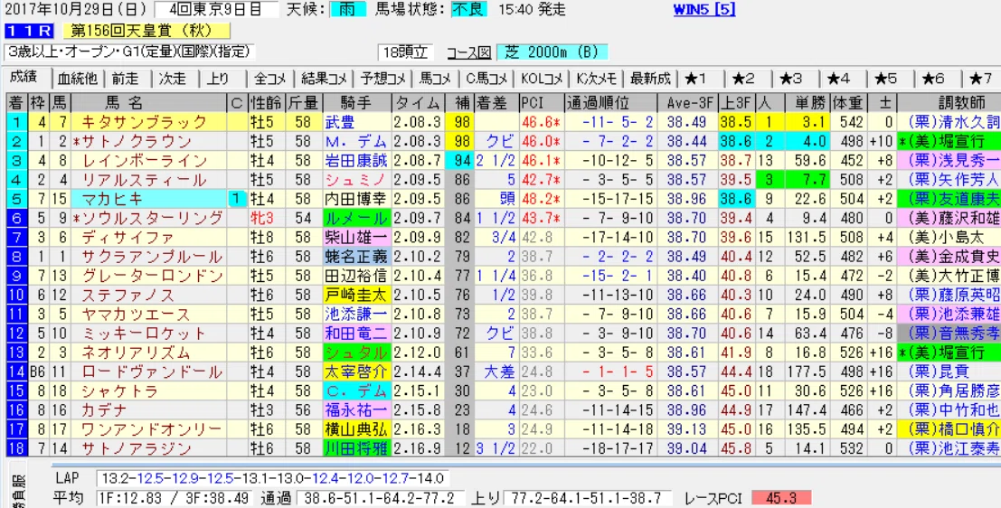The height and width of the screenshot is (508, 1001).
Task: Open the WIN5 [5] link
Action: pos(705,10)
